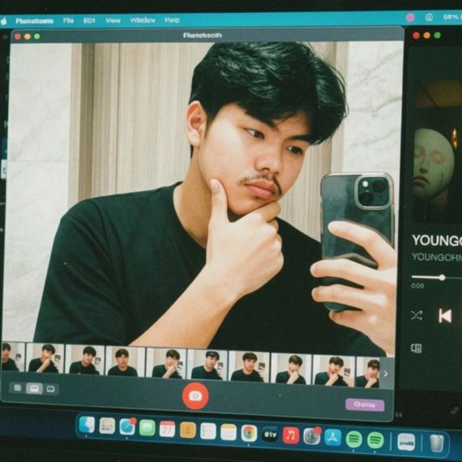Open the Edit menu
The width and height of the screenshot is (462, 462).
tap(89, 20)
